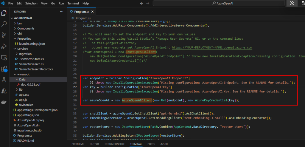Open the Search view in activity bar

click(x=4, y=24)
